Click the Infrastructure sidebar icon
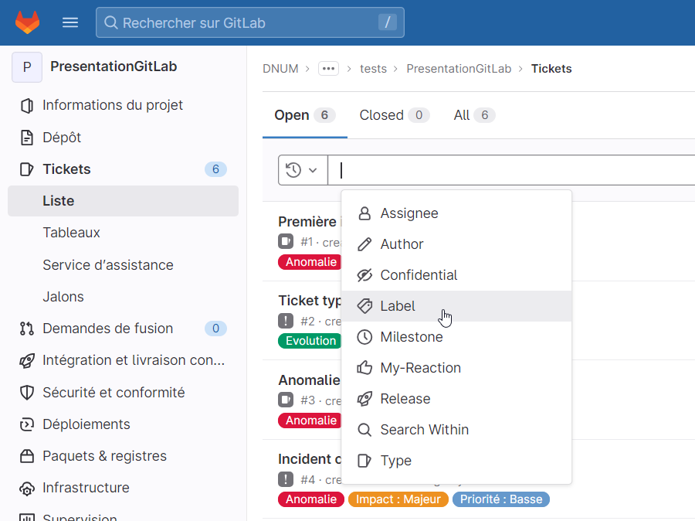 (27, 489)
